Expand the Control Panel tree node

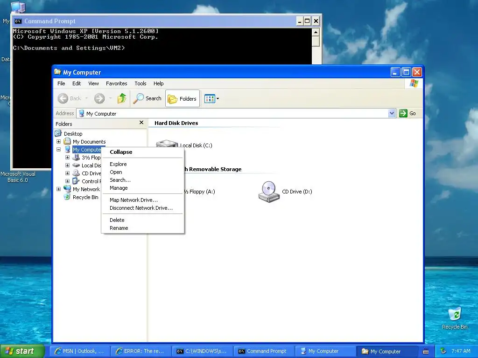(67, 181)
